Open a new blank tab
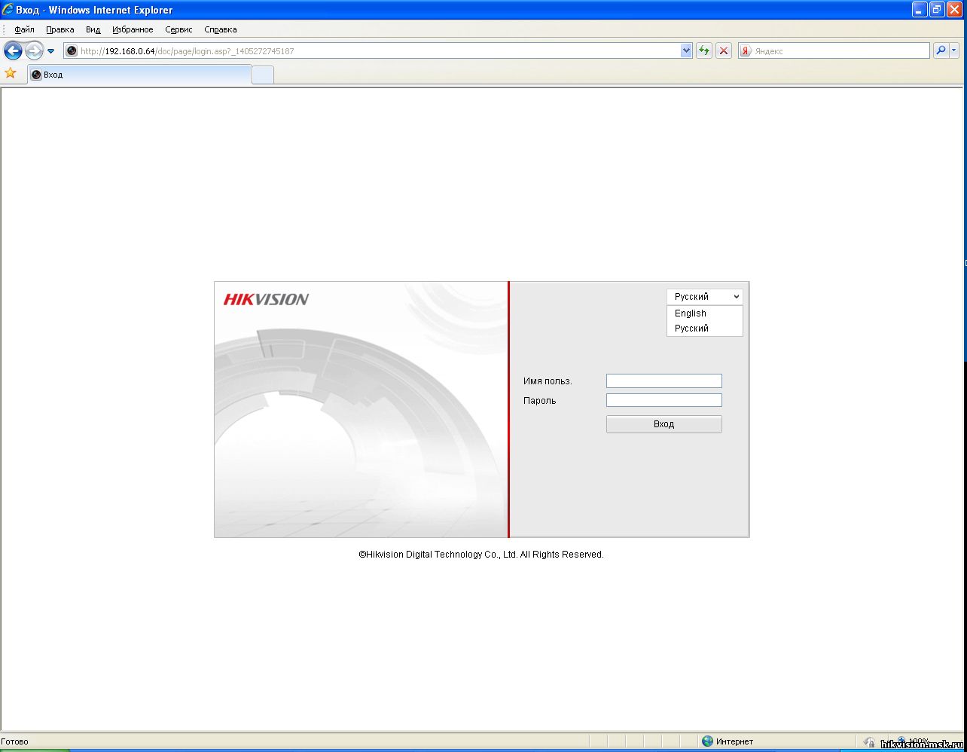 [263, 75]
